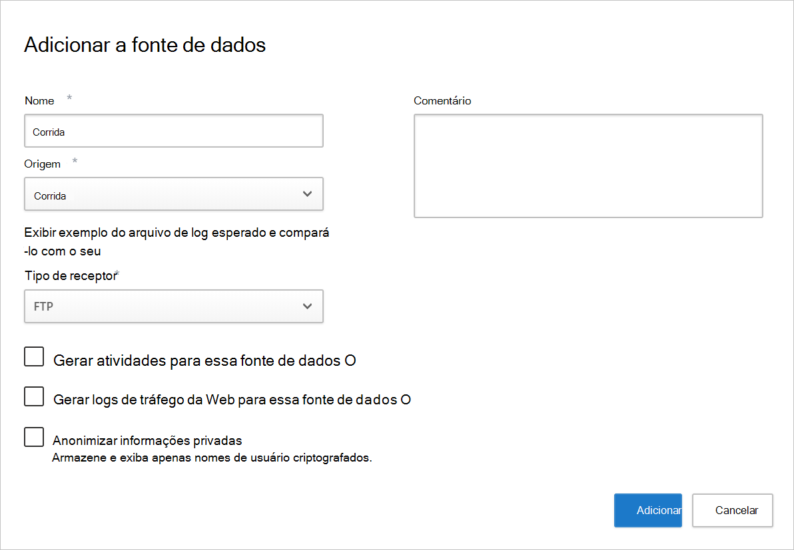Click the Origem dropdown chevron arrow

tap(306, 194)
